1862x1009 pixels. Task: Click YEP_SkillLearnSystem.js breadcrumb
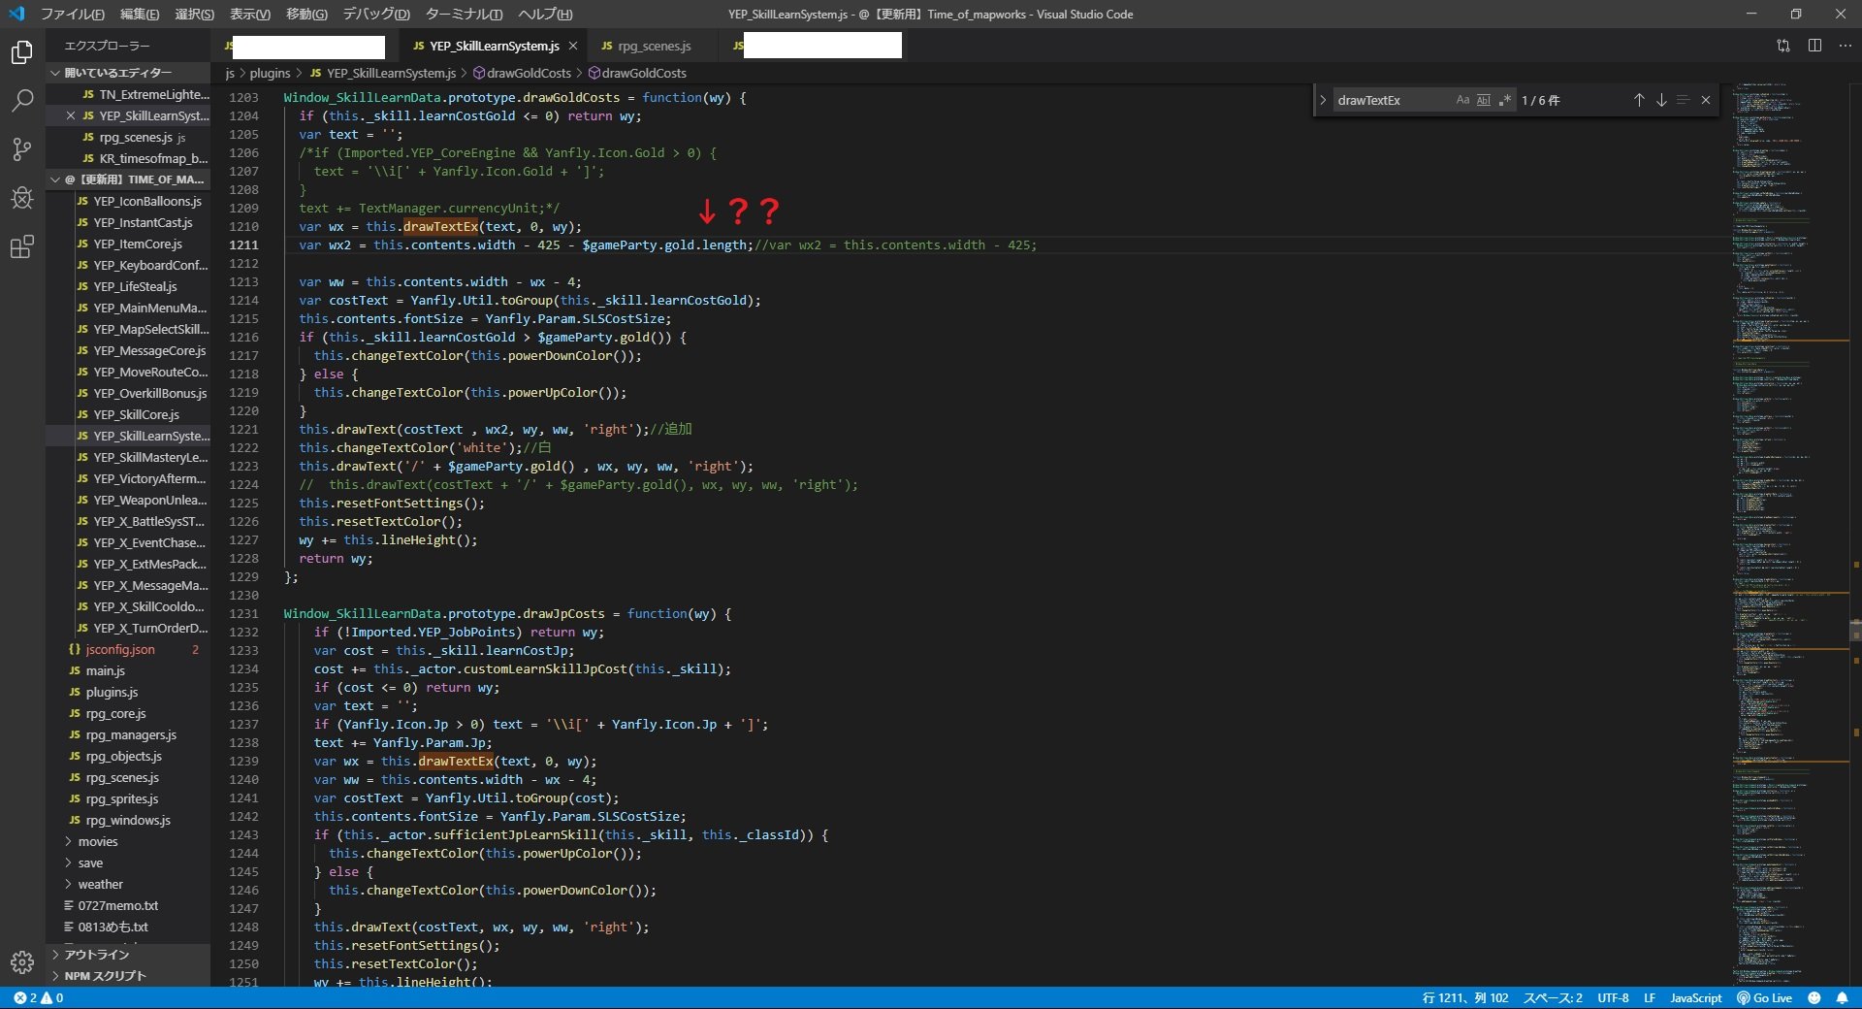click(383, 73)
